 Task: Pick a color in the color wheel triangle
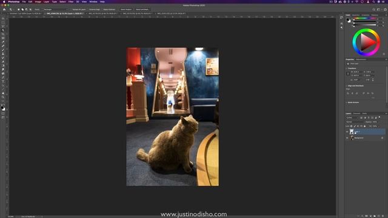point(367,43)
